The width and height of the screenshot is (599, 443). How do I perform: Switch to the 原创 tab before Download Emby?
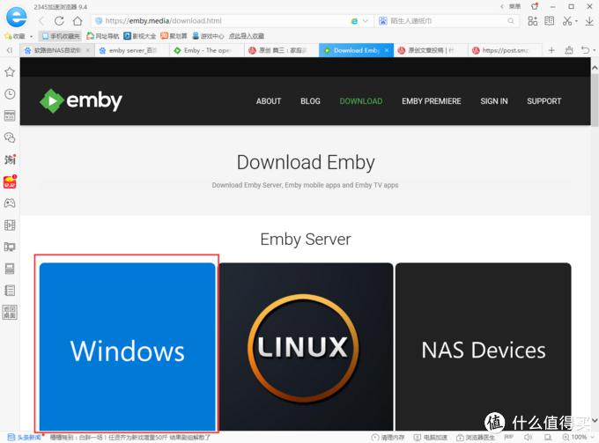[x=282, y=50]
